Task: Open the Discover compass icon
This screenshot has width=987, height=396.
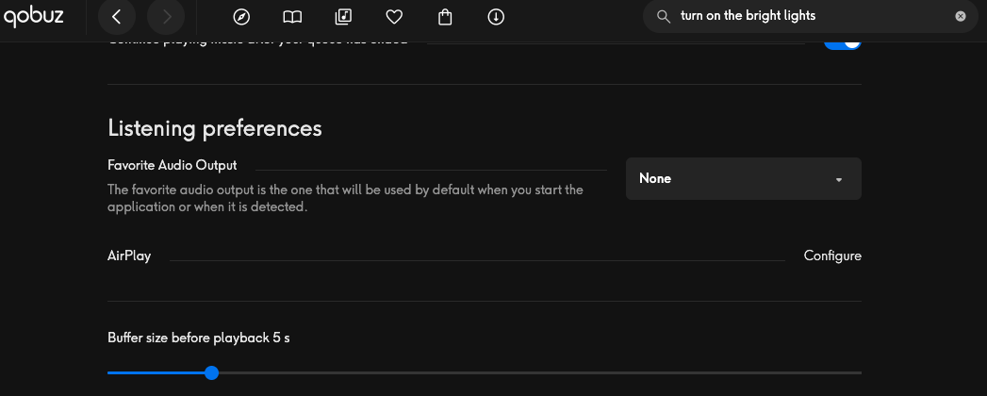Action: point(241,17)
